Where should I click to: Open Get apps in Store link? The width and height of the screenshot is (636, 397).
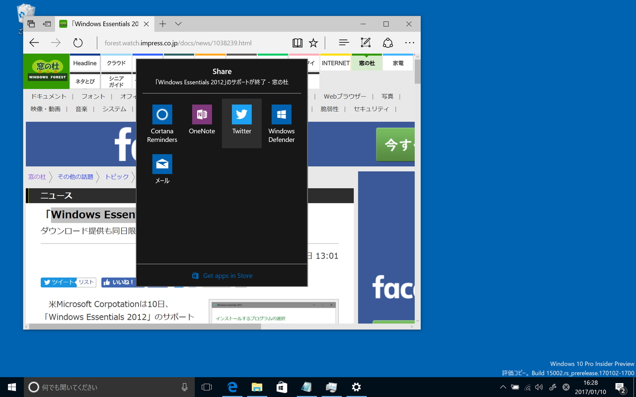click(222, 275)
